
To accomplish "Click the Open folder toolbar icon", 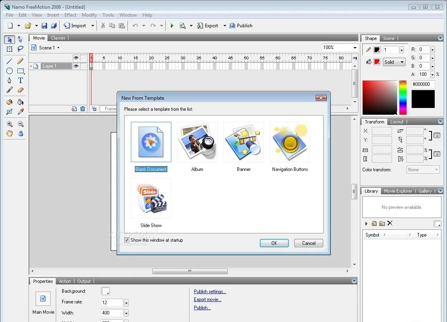I will (x=28, y=26).
